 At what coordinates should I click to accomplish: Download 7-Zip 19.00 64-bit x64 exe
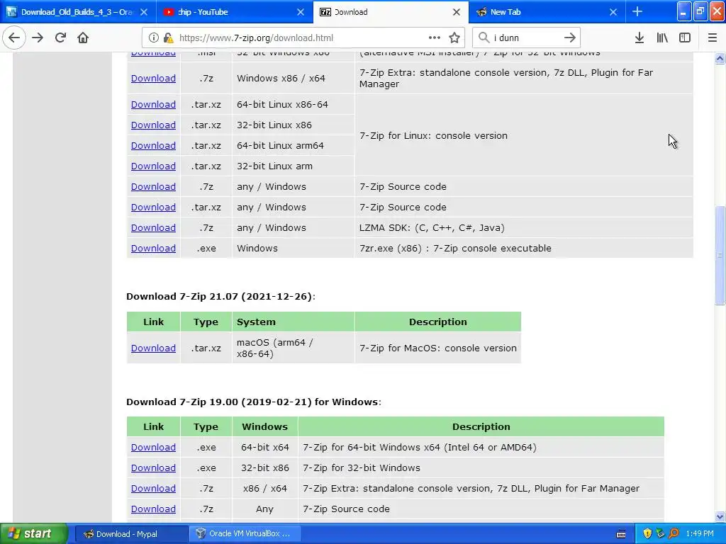coord(153,448)
